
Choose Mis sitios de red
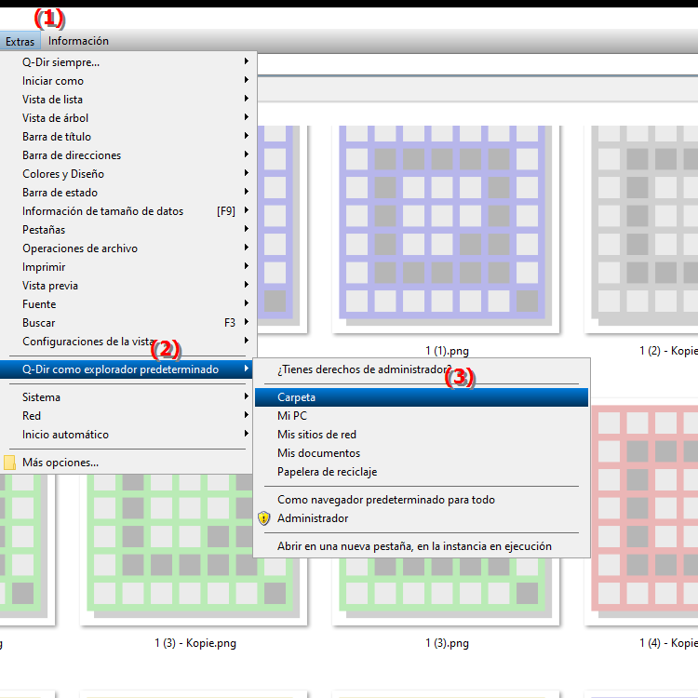(x=422, y=435)
